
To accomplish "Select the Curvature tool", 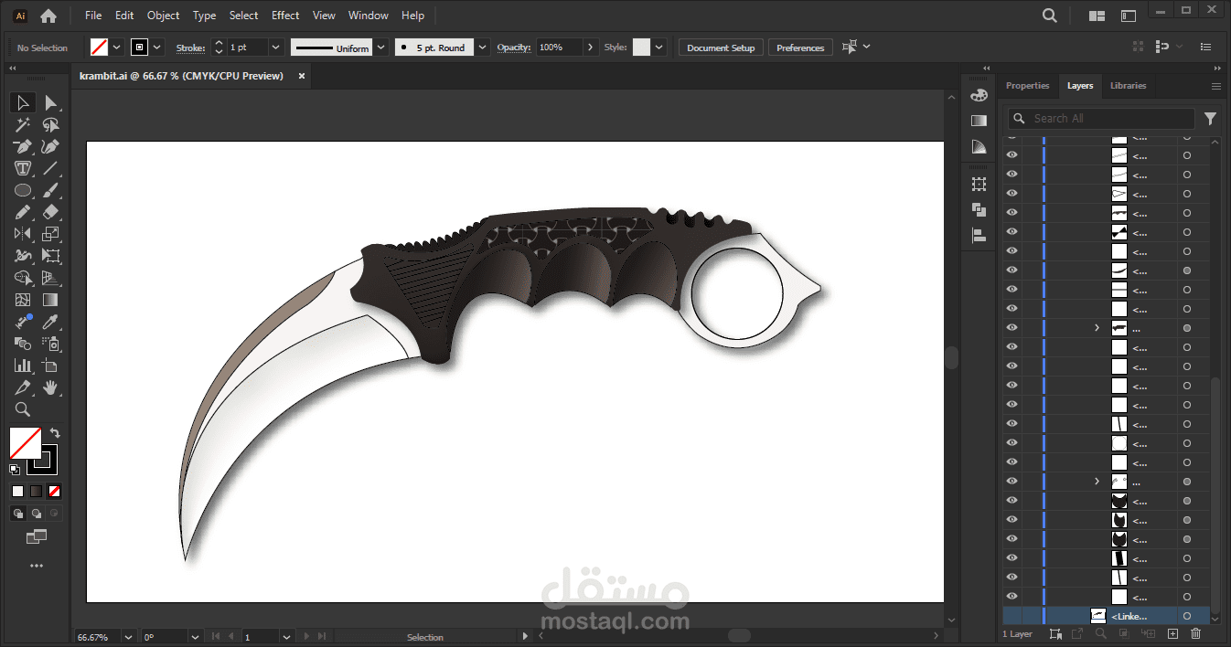I will tap(51, 147).
